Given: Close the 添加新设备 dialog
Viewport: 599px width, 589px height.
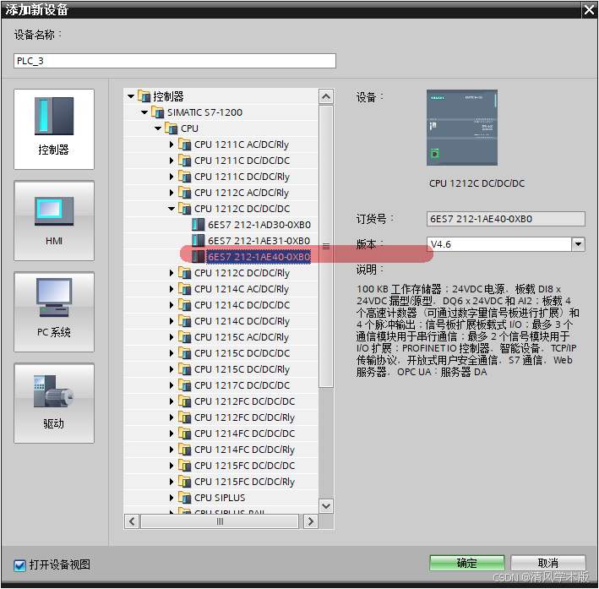Looking at the screenshot, I should (x=589, y=9).
